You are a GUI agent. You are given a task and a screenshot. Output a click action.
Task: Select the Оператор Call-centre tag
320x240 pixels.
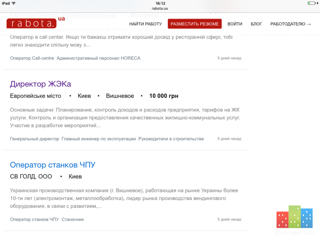click(x=32, y=58)
